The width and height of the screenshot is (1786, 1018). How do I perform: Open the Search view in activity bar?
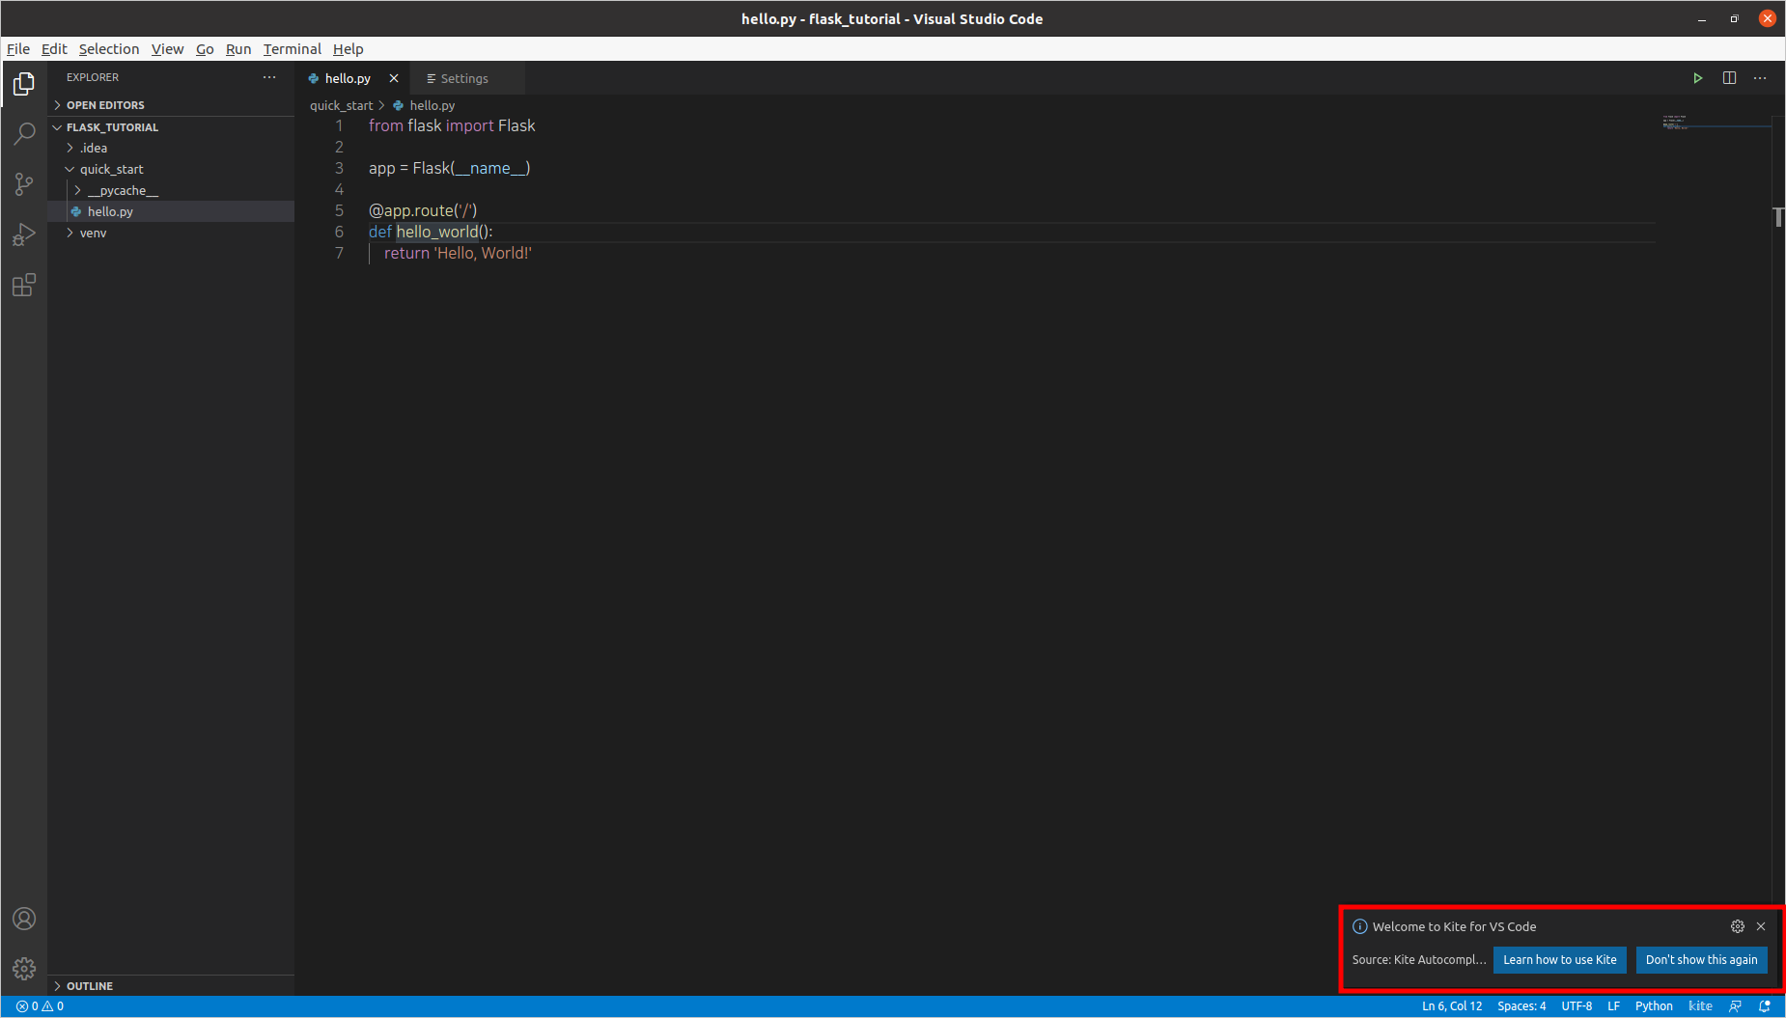pyautogui.click(x=24, y=134)
